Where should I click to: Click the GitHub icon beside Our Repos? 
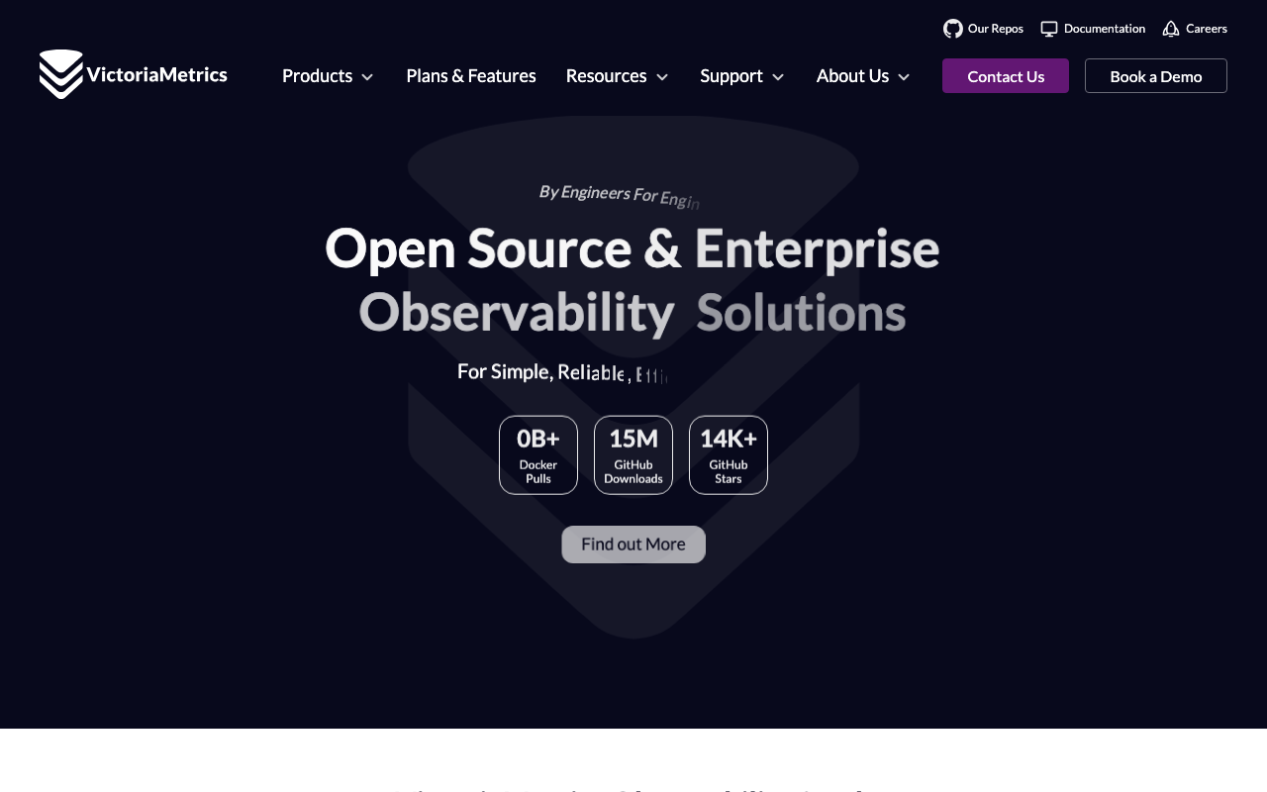[953, 29]
